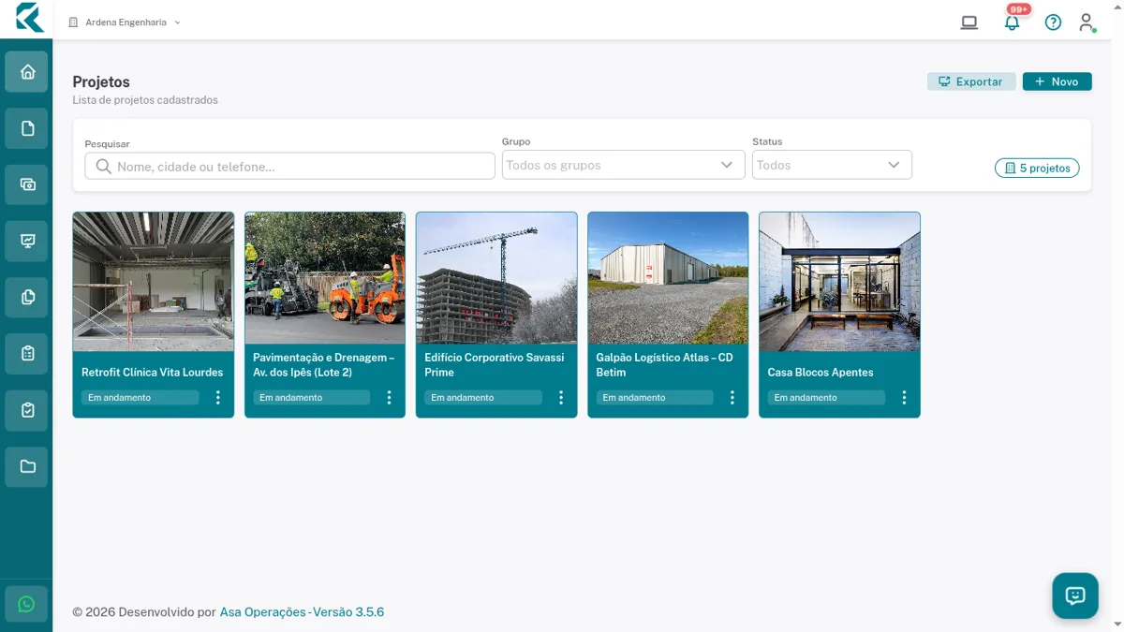1124x632 pixels.
Task: Open the user profile icon
Action: [1087, 22]
